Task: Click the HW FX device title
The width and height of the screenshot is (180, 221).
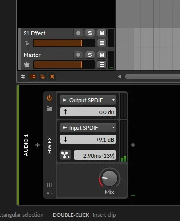Action: coord(49,145)
